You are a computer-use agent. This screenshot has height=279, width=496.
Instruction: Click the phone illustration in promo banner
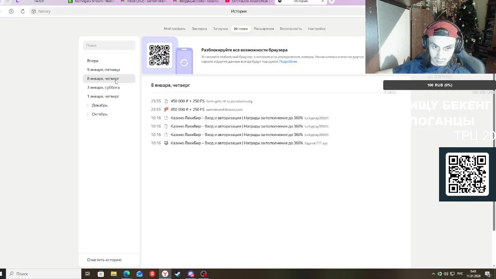pos(184,61)
